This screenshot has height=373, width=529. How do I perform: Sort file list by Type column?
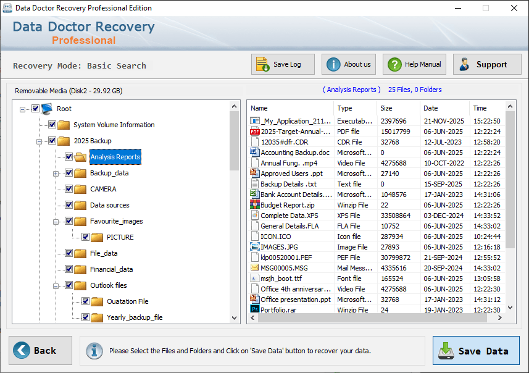[356, 108]
